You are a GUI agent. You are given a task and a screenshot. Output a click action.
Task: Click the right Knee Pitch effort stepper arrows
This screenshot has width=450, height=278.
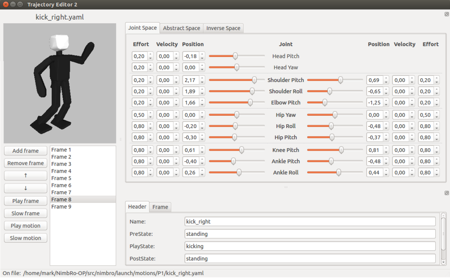(x=437, y=150)
